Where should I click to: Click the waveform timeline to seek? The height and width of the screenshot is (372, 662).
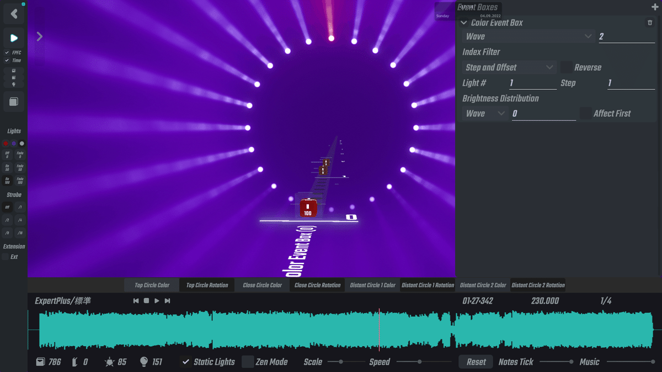click(x=345, y=330)
